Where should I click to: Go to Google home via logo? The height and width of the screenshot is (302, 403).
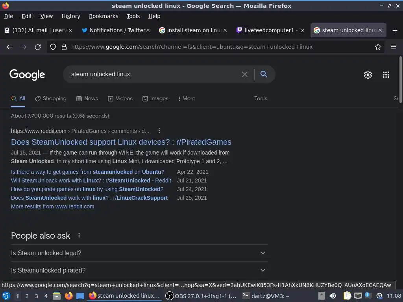27,75
